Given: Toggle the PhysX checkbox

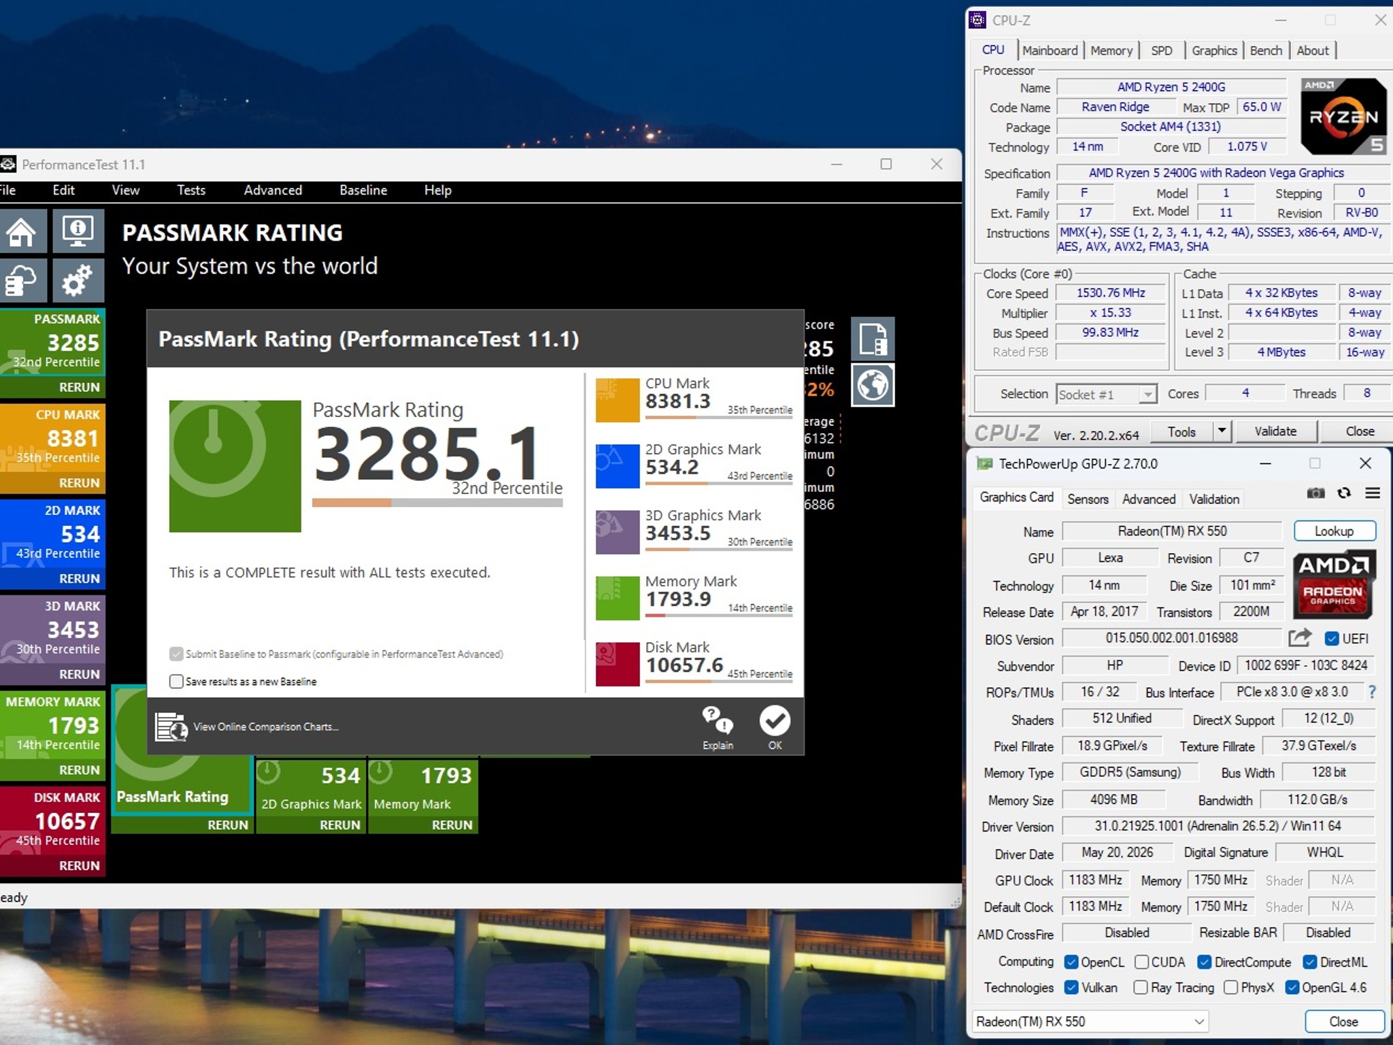Looking at the screenshot, I should pyautogui.click(x=1230, y=987).
